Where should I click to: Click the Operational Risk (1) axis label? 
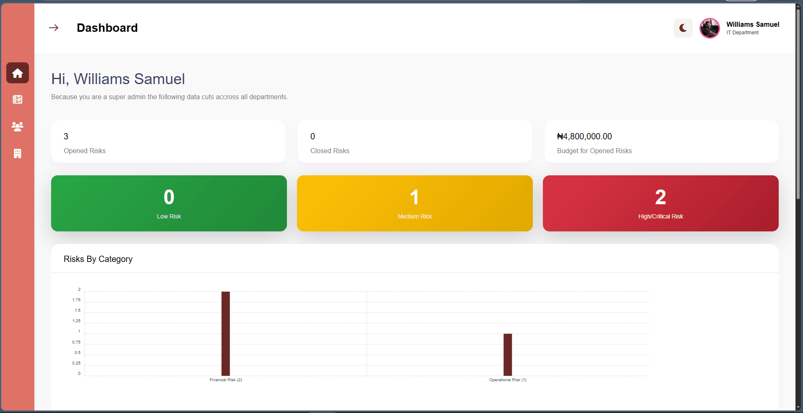tap(508, 380)
